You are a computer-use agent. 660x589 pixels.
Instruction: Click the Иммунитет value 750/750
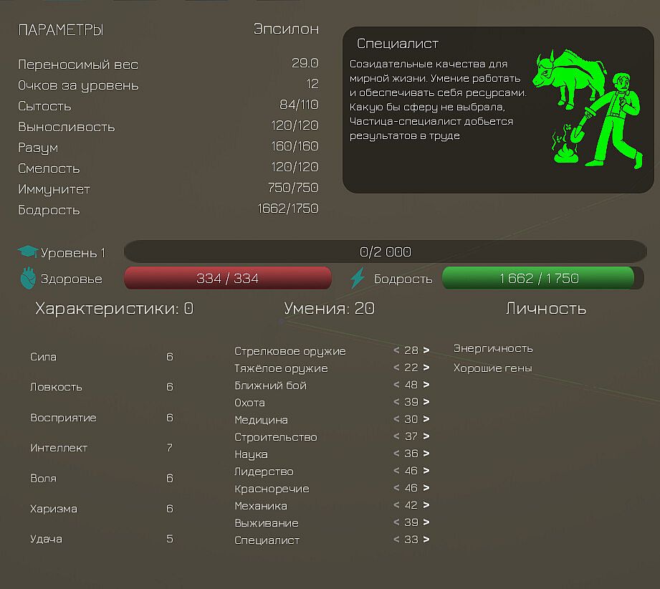pos(293,187)
